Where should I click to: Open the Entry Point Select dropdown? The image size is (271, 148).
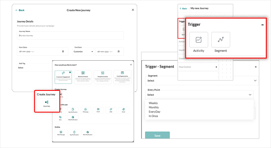(x=199, y=95)
